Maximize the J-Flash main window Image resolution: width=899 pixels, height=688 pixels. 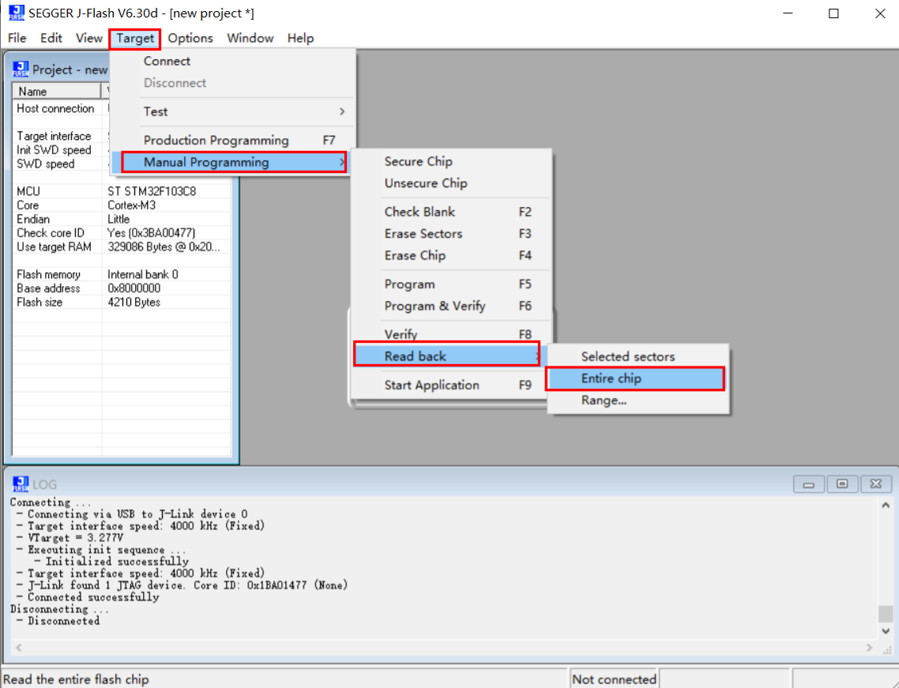[833, 13]
